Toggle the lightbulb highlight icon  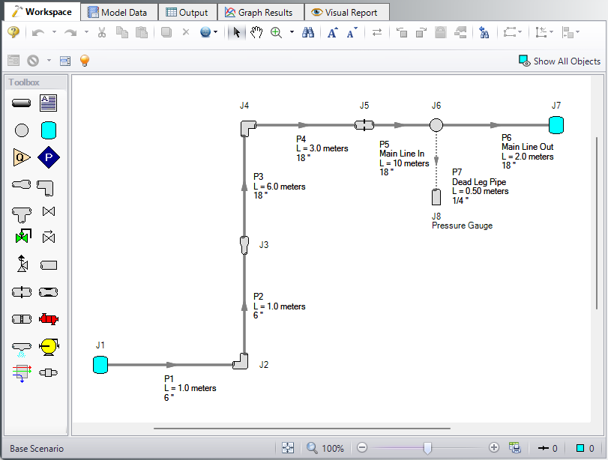click(x=84, y=60)
